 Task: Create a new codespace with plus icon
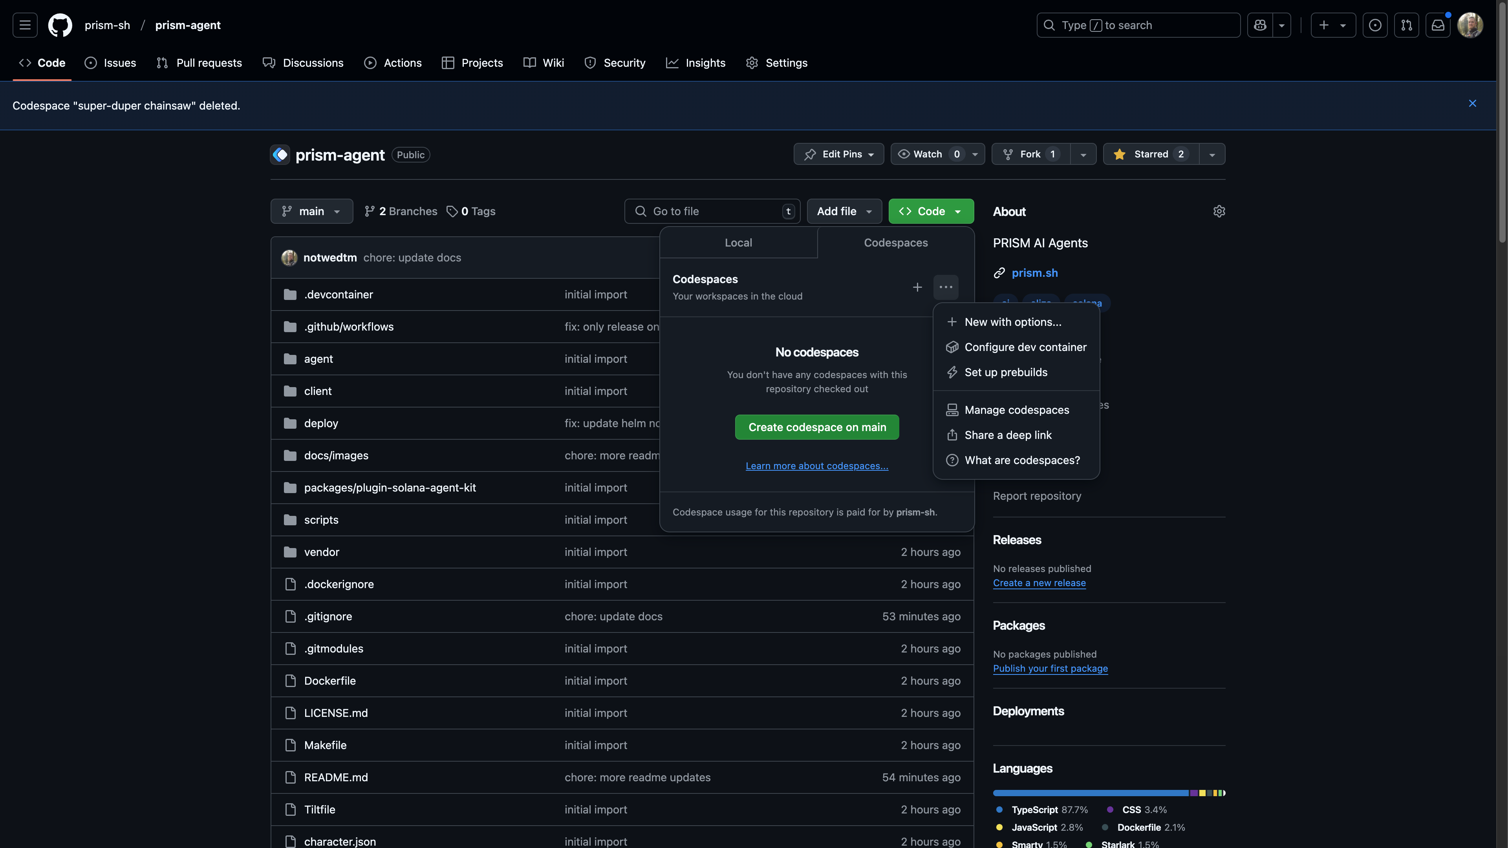tap(917, 287)
